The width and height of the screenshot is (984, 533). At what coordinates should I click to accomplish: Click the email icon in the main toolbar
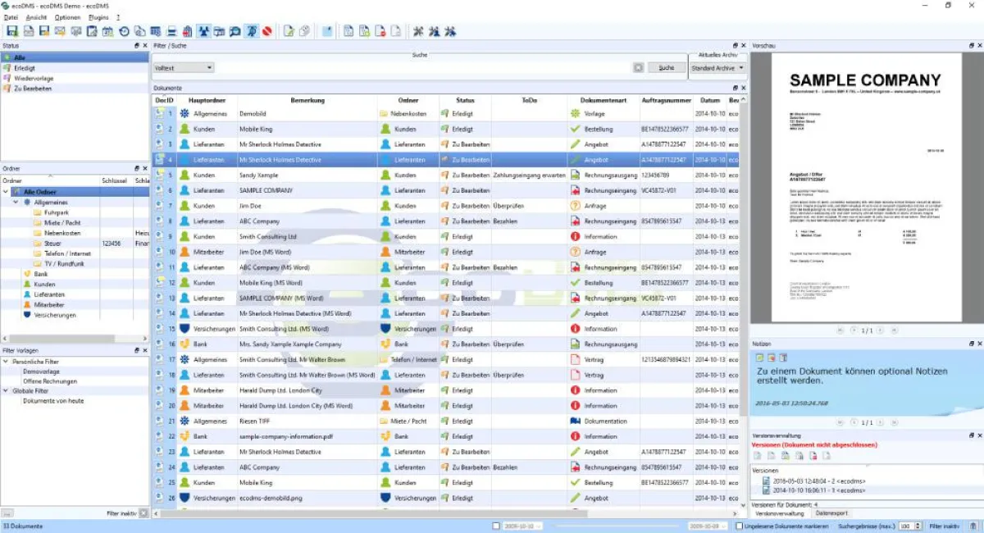click(59, 30)
